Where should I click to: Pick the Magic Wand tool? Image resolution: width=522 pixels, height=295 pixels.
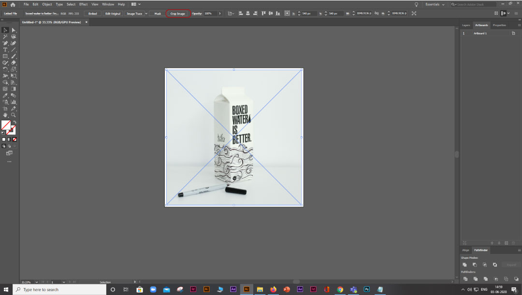(5, 37)
